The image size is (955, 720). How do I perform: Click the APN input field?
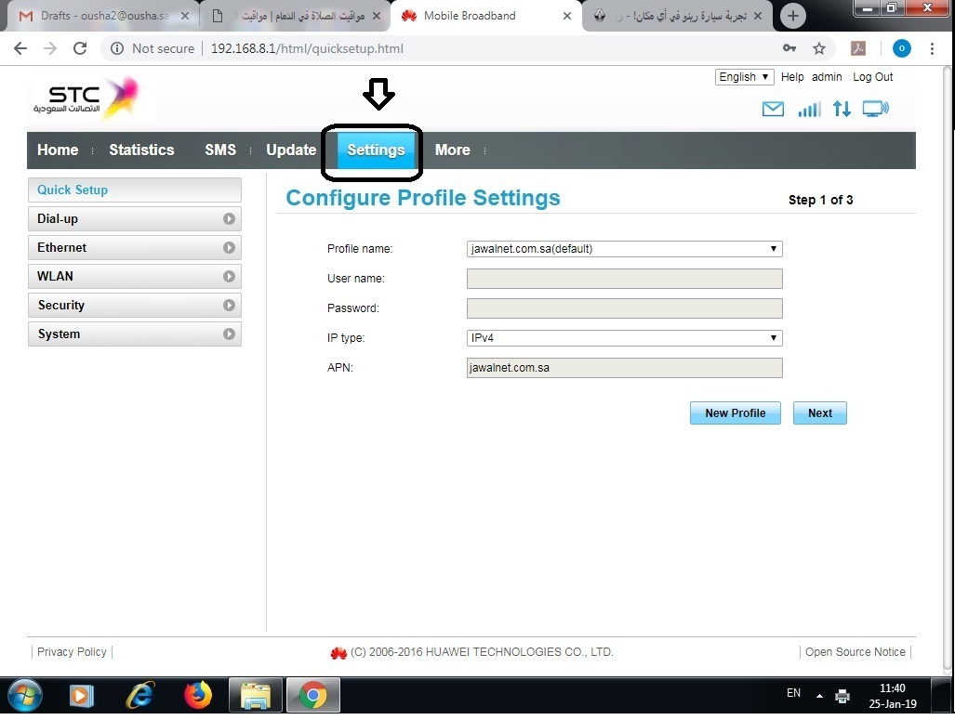point(624,368)
